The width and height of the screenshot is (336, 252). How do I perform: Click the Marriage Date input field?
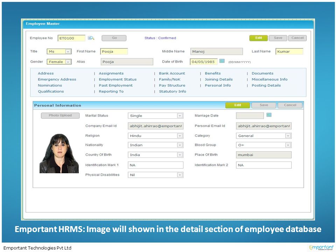pos(250,116)
